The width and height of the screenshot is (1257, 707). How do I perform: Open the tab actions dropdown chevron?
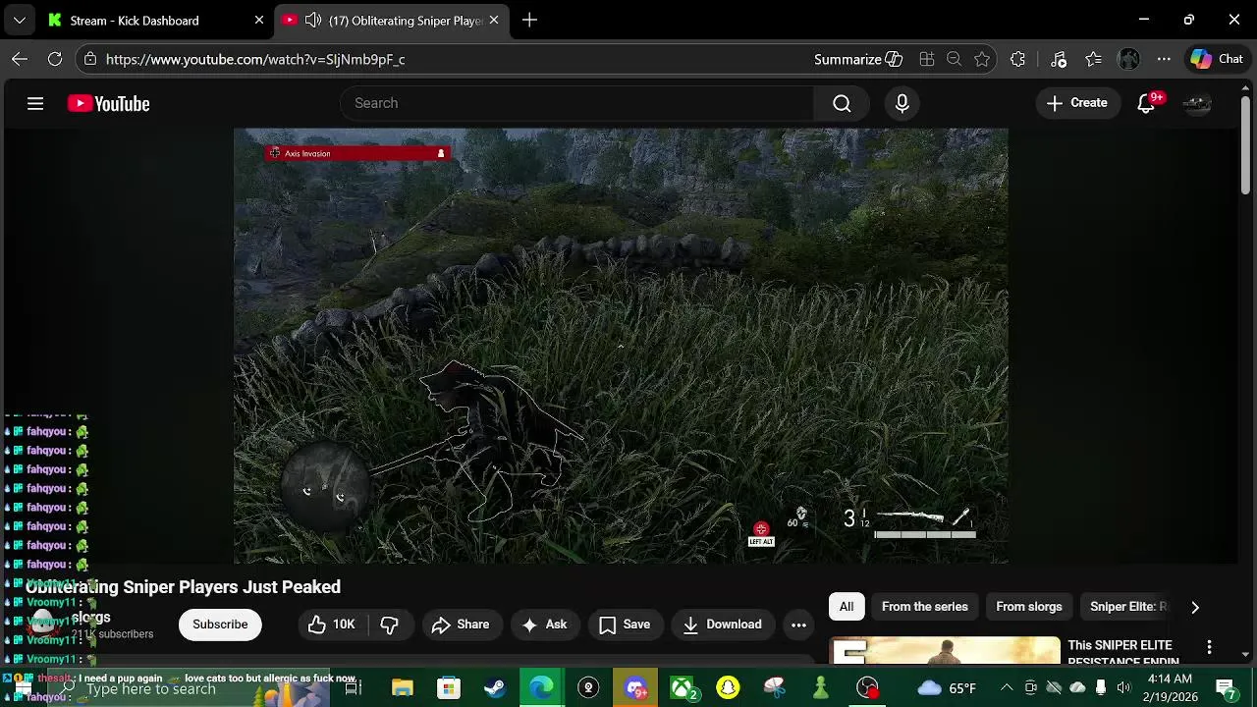click(x=20, y=21)
